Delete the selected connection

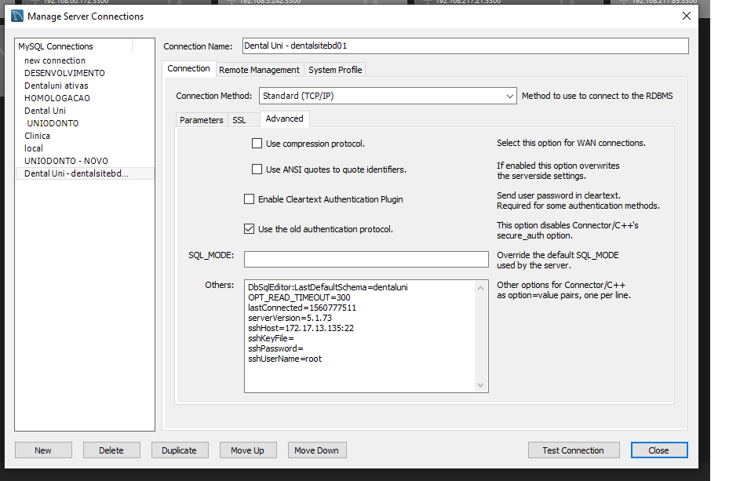coord(111,450)
